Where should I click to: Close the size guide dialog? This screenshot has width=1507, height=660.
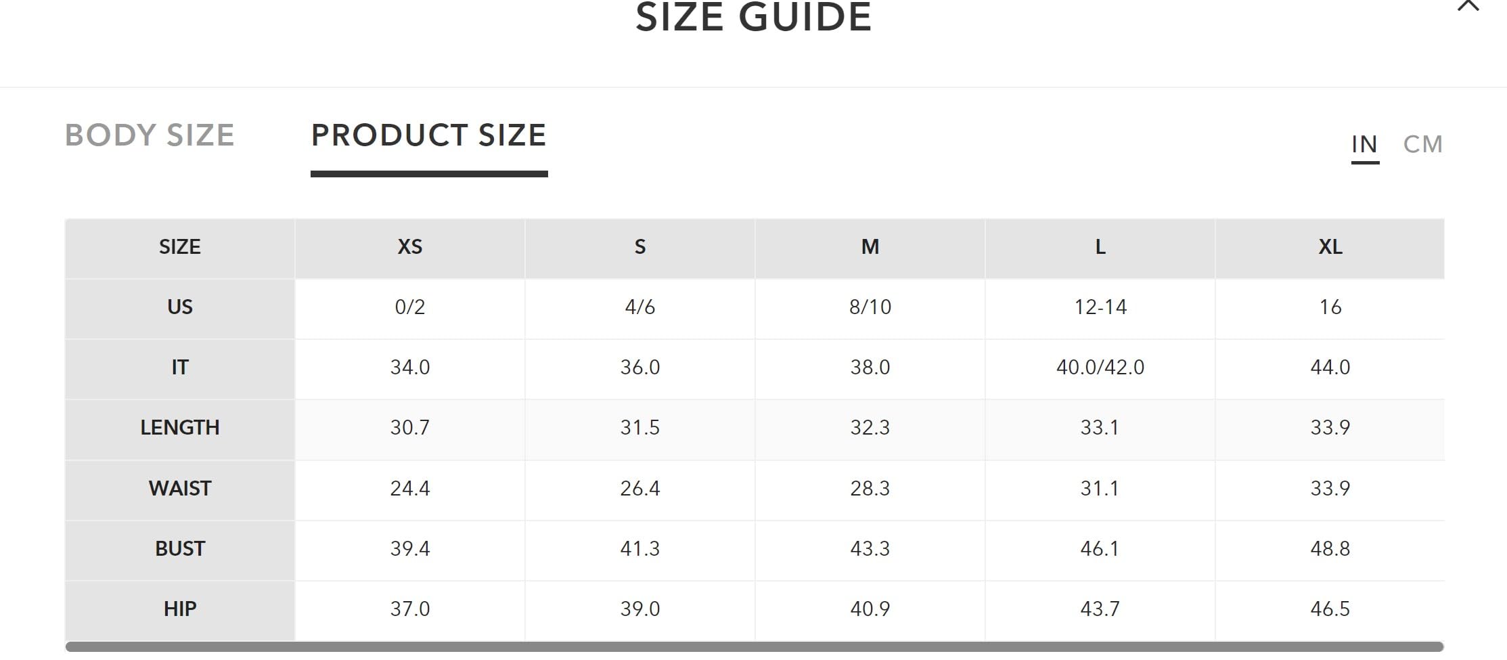click(x=1468, y=6)
